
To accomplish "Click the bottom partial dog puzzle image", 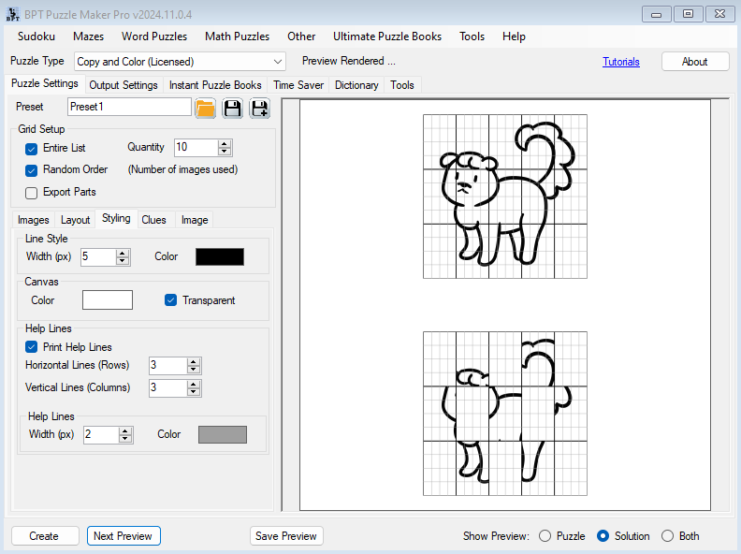I will [504, 413].
